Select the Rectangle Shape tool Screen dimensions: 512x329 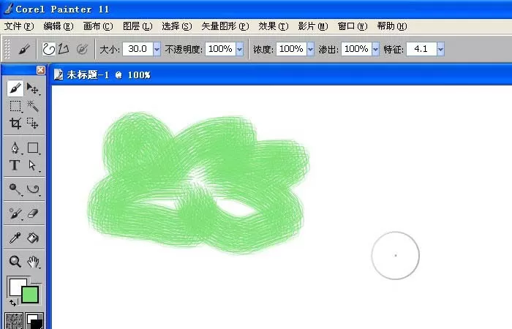(33, 148)
